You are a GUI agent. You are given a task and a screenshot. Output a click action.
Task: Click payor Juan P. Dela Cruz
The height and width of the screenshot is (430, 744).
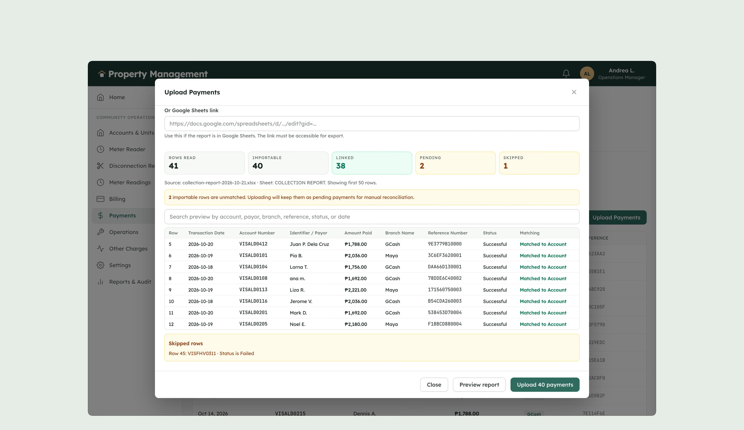[309, 244]
